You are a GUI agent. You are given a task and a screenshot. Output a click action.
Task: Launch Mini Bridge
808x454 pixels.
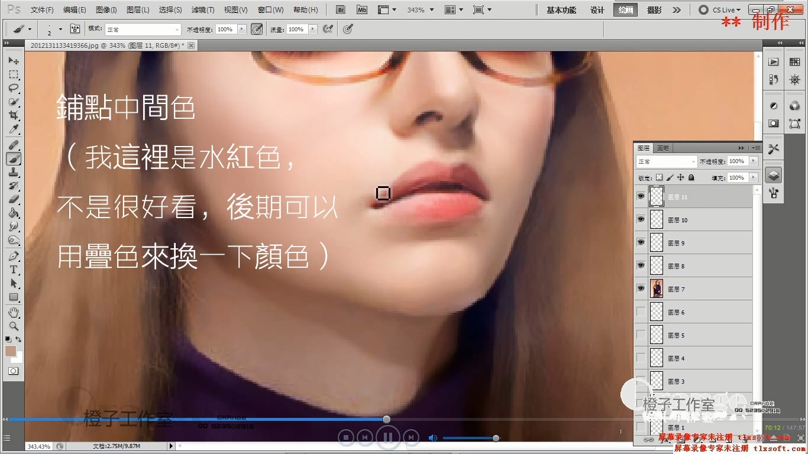point(362,9)
